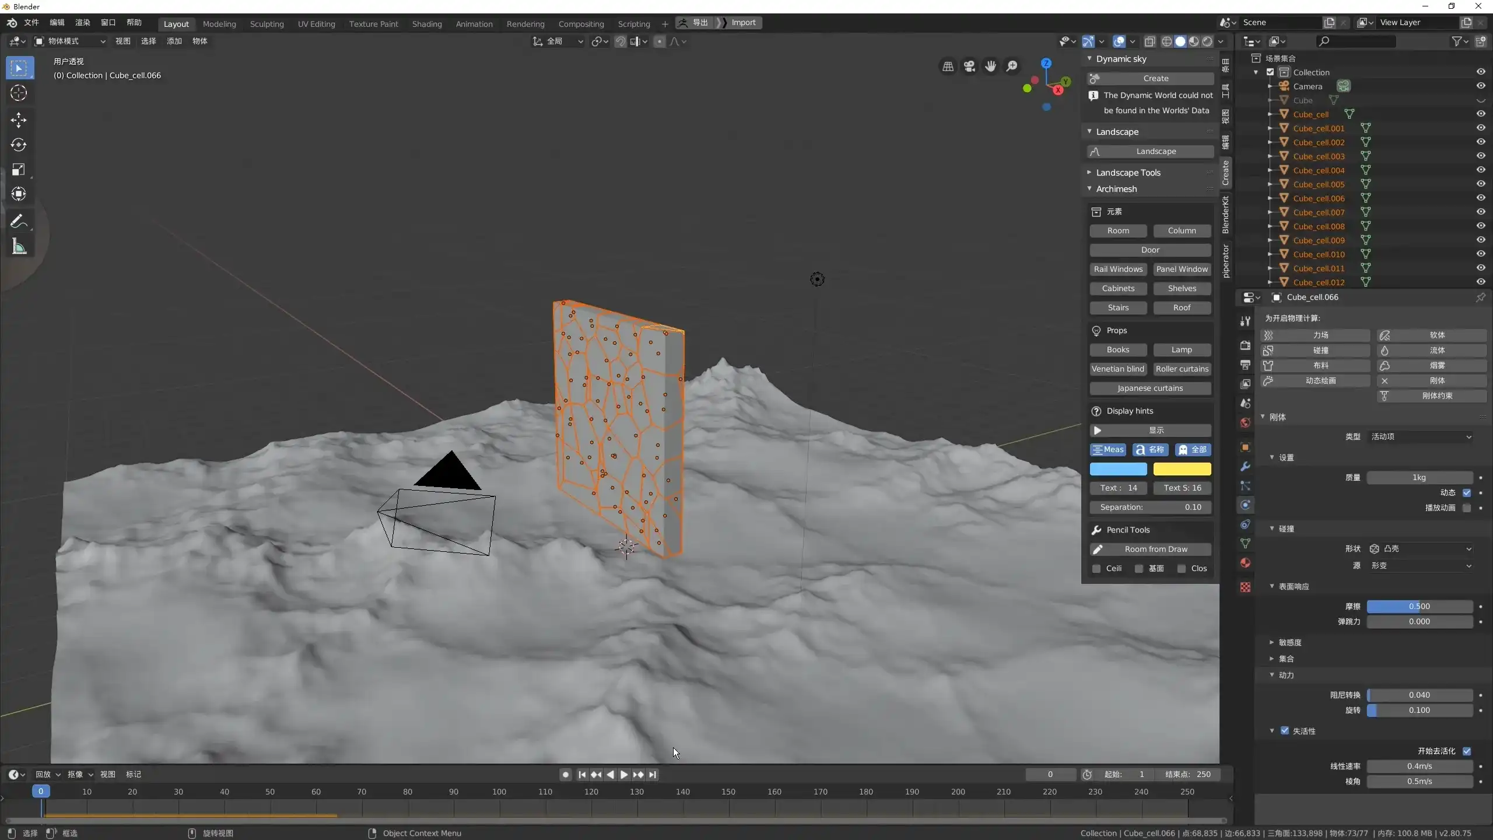The width and height of the screenshot is (1493, 840).
Task: Hide Cube_cell.003 with its eye icon
Action: [x=1480, y=156]
